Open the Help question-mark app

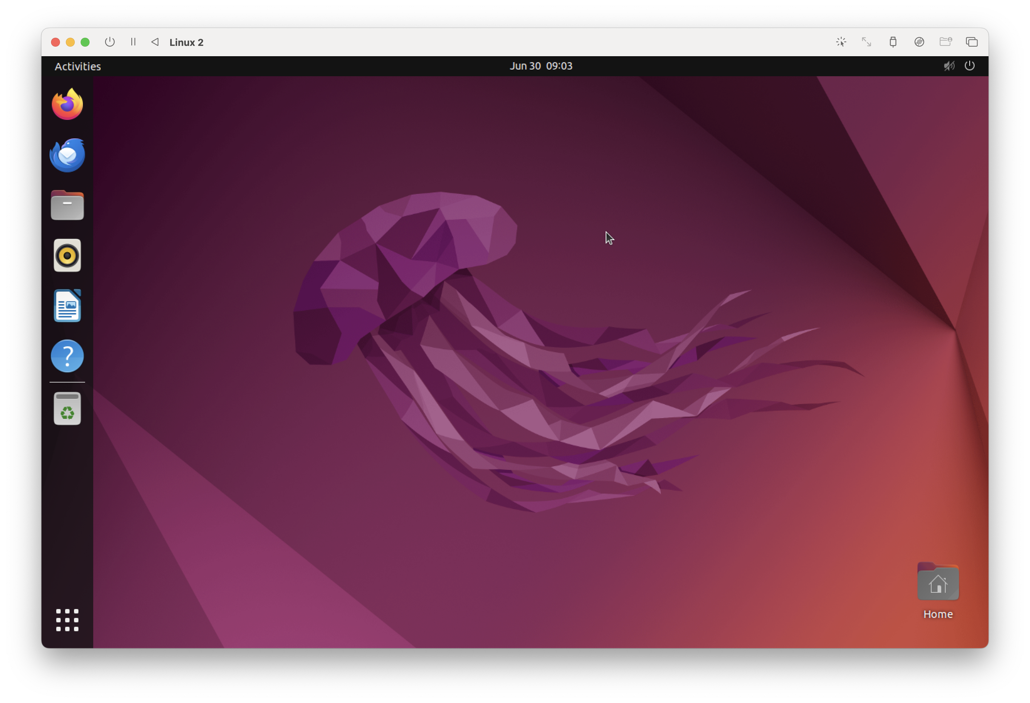[x=67, y=356]
